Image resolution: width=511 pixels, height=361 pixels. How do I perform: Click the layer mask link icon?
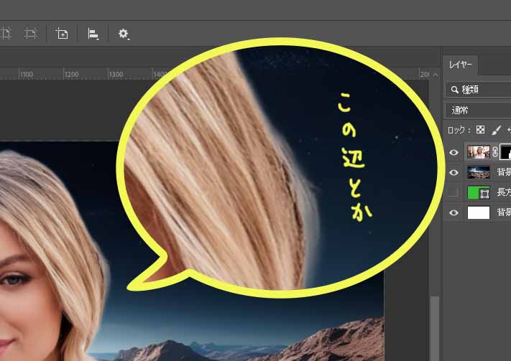pyautogui.click(x=494, y=152)
